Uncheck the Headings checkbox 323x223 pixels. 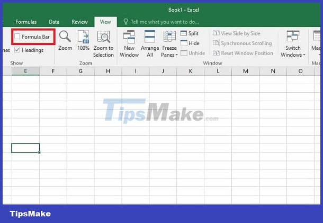coord(17,50)
